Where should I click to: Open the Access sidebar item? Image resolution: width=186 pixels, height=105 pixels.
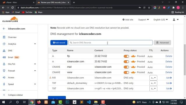11,77
